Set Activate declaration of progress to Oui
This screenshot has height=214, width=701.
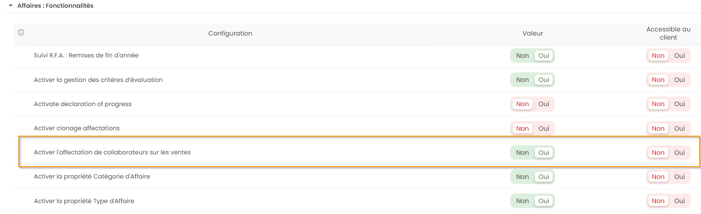point(544,104)
